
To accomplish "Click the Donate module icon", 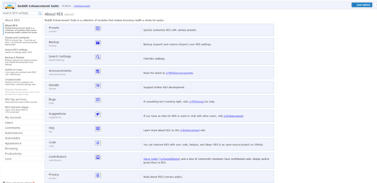I will tap(98, 86).
